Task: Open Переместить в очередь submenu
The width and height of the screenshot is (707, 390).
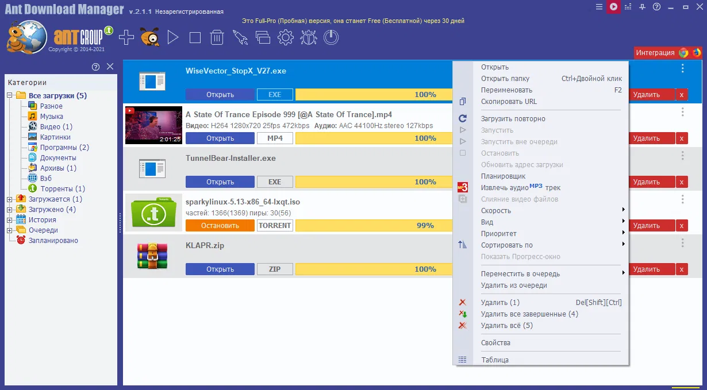Action: tap(541, 274)
